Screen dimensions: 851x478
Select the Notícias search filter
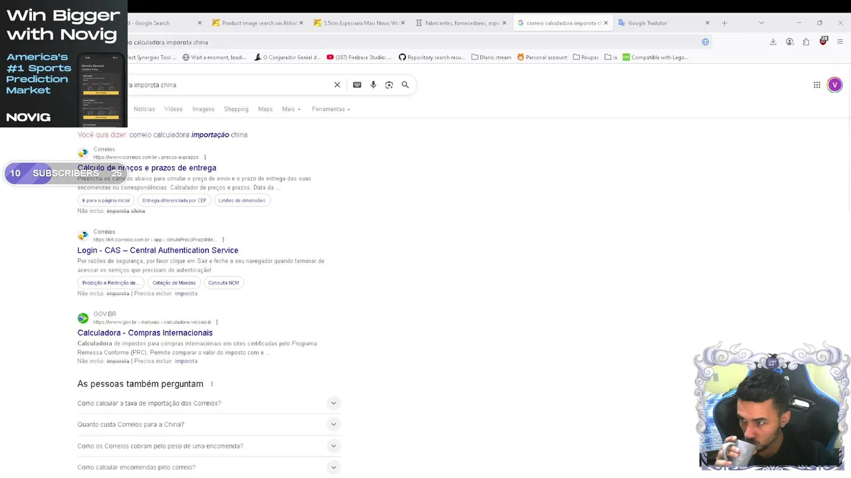tap(144, 109)
